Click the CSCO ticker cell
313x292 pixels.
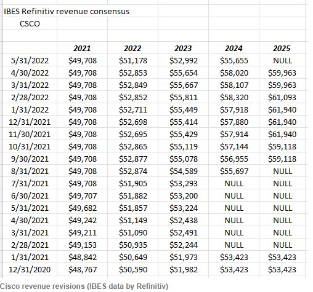pos(30,24)
